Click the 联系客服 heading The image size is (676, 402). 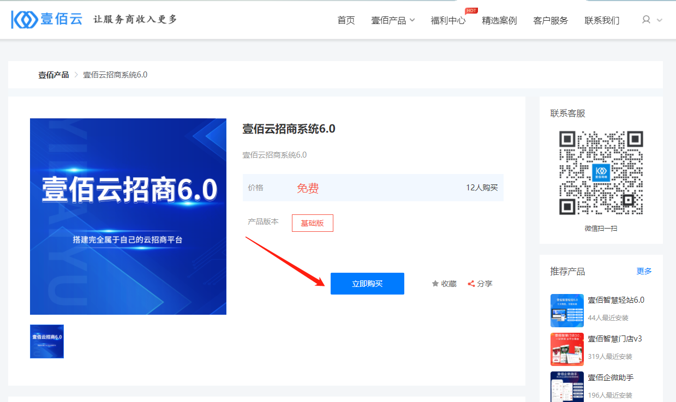[x=568, y=113]
